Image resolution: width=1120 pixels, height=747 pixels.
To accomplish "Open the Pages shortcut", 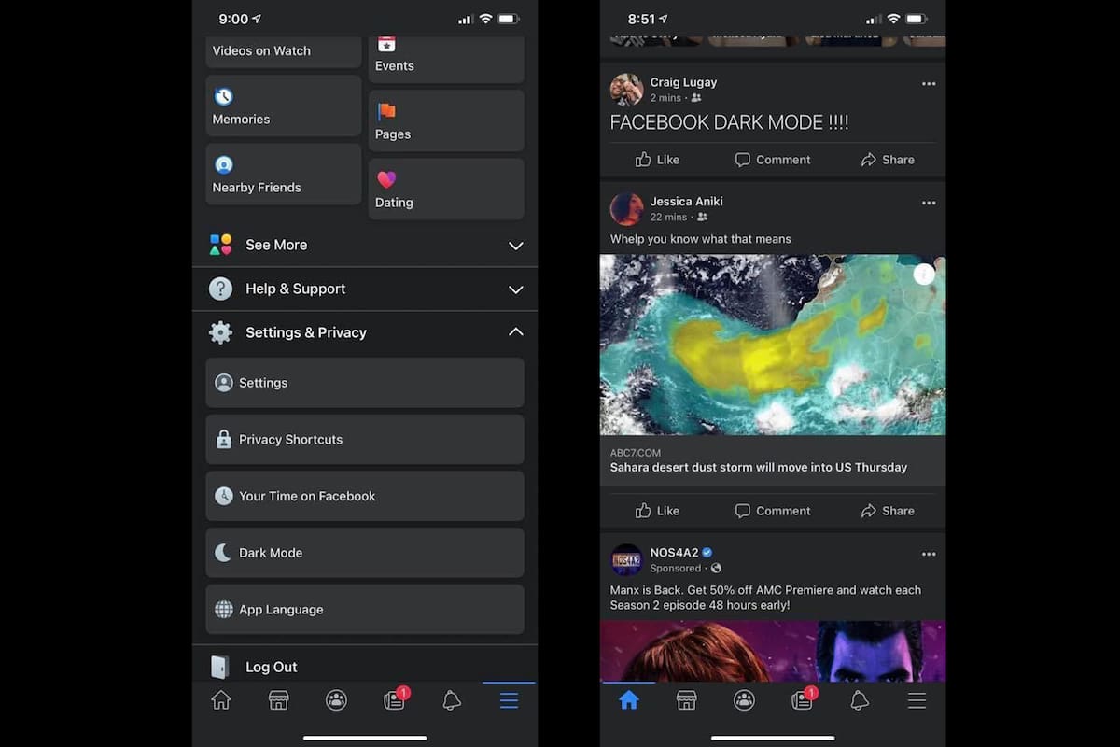I will (445, 120).
